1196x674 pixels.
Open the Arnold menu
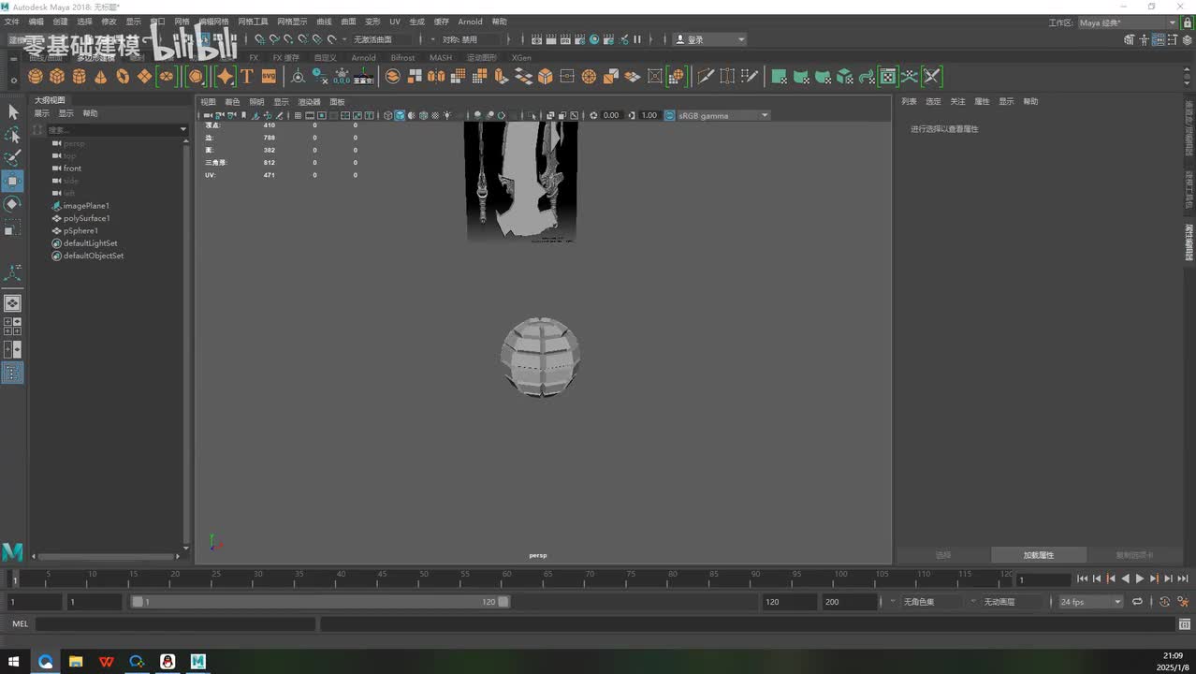tap(470, 22)
